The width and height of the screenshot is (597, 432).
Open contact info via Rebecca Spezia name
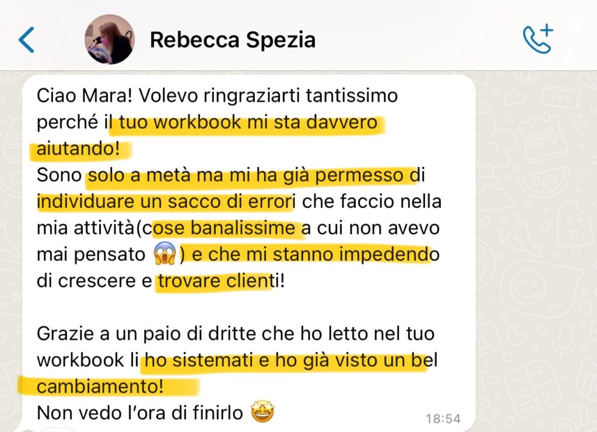click(x=233, y=40)
